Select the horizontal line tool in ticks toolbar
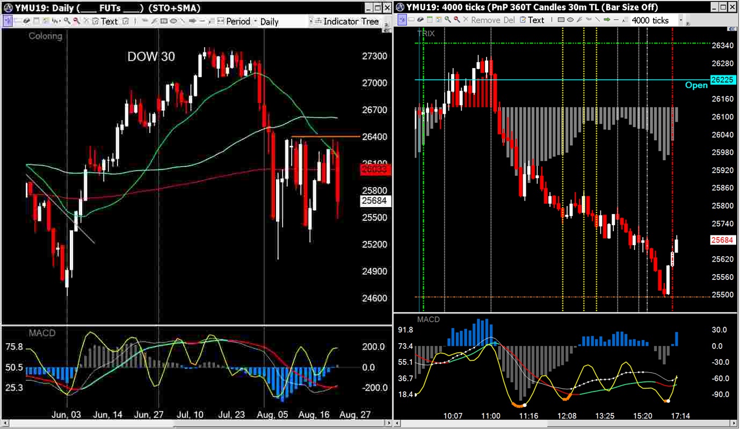The image size is (740, 429). (616, 20)
